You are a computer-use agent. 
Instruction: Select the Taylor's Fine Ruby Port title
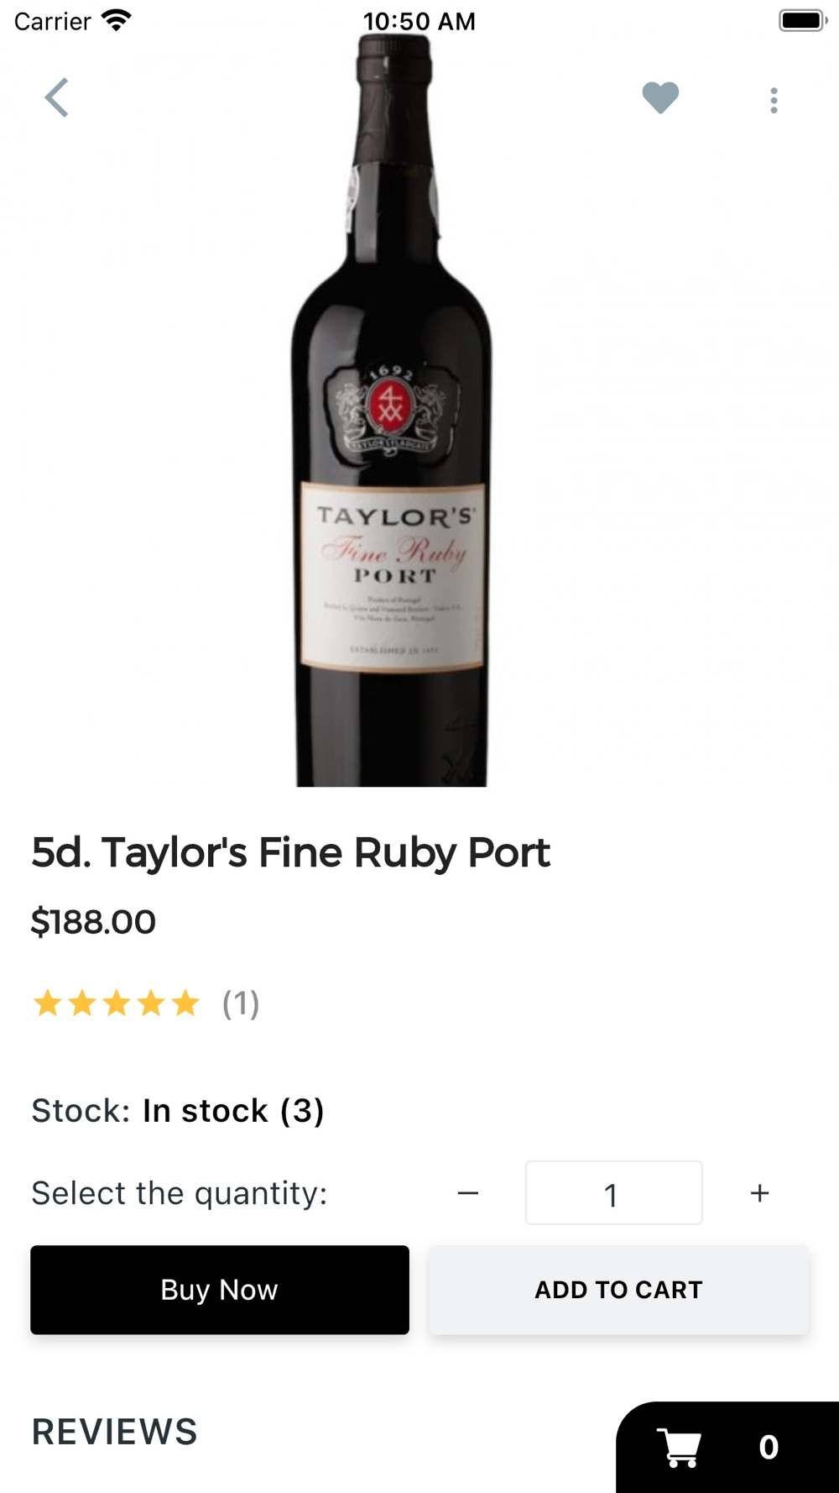[290, 852]
